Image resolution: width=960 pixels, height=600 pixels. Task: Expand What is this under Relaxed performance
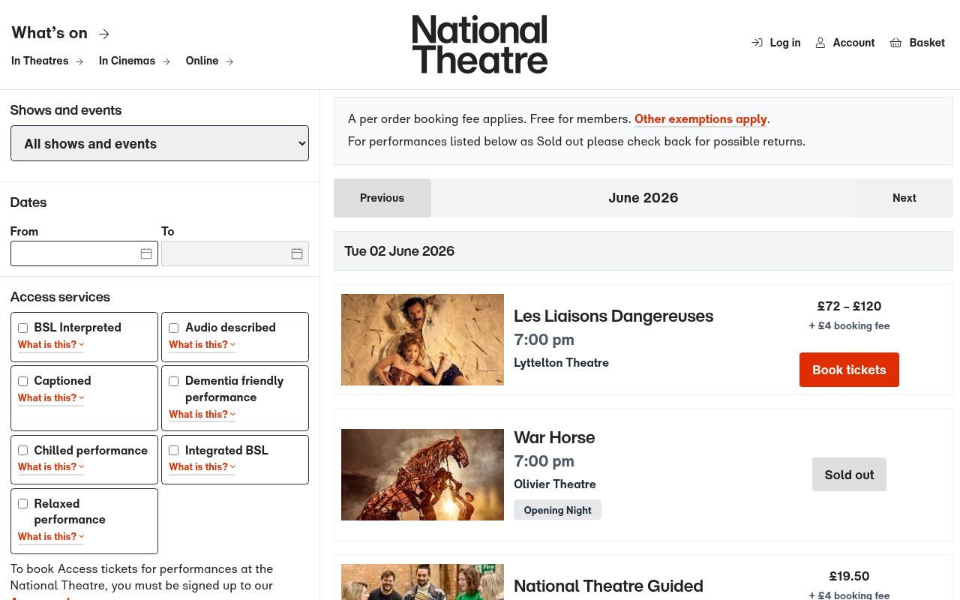pyautogui.click(x=51, y=537)
